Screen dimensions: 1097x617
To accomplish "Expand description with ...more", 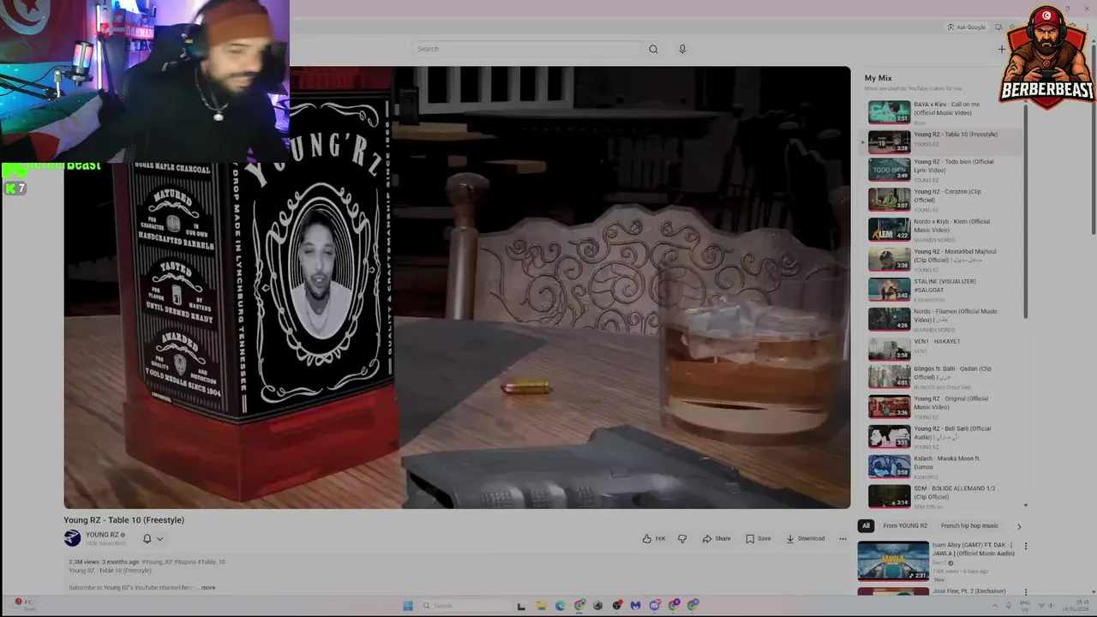I will click(x=207, y=588).
